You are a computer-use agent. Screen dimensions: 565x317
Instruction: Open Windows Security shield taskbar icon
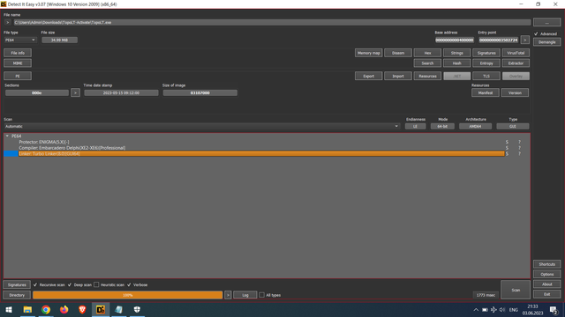click(137, 309)
